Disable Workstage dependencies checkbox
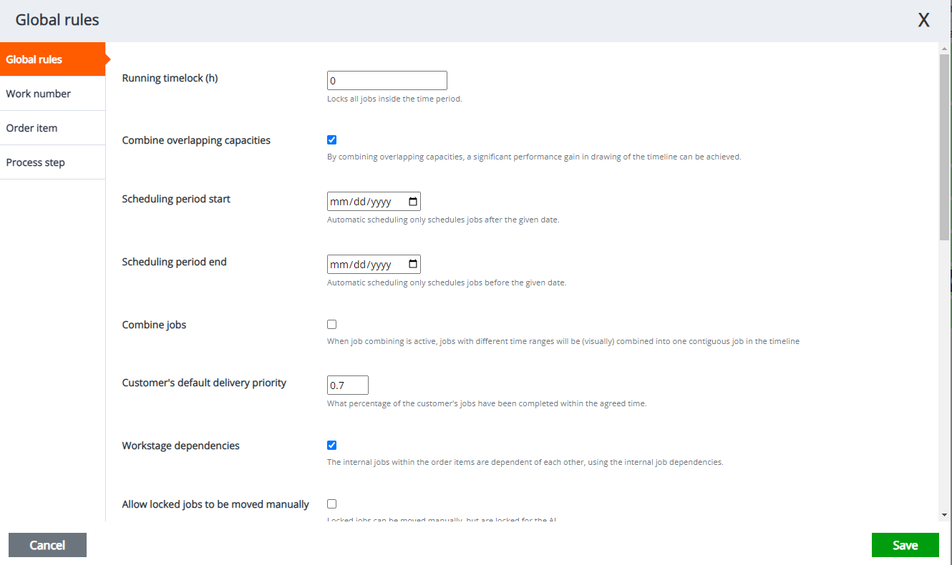 (331, 446)
